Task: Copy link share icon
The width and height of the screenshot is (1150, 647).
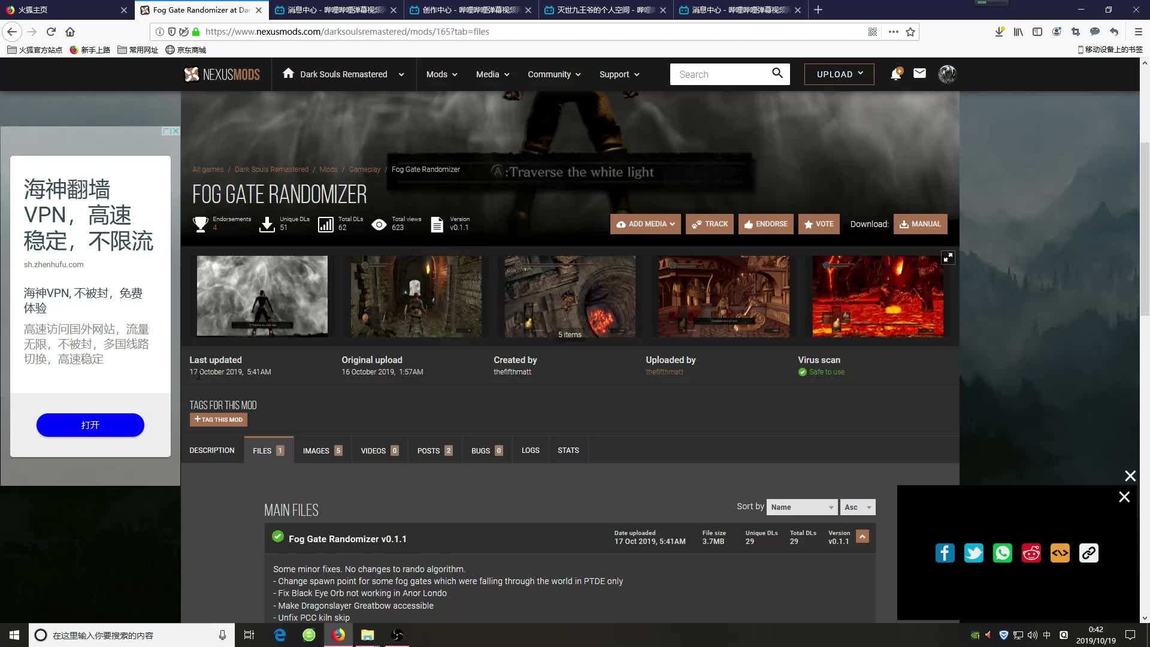Action: click(1088, 553)
